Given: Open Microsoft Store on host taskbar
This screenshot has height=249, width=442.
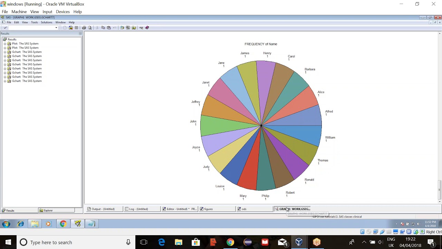Looking at the screenshot, I should point(196,242).
